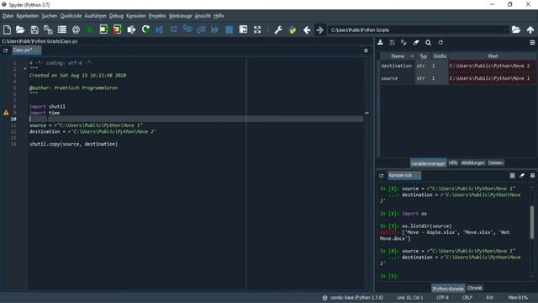This screenshot has width=538, height=303.
Task: Click save data as icon in the variable explorer
Action: (x=403, y=42)
